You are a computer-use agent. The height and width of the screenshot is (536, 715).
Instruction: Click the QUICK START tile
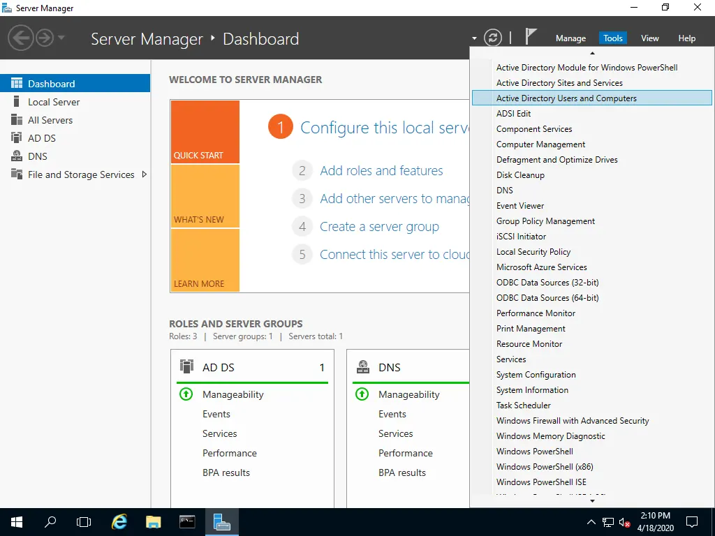click(205, 132)
